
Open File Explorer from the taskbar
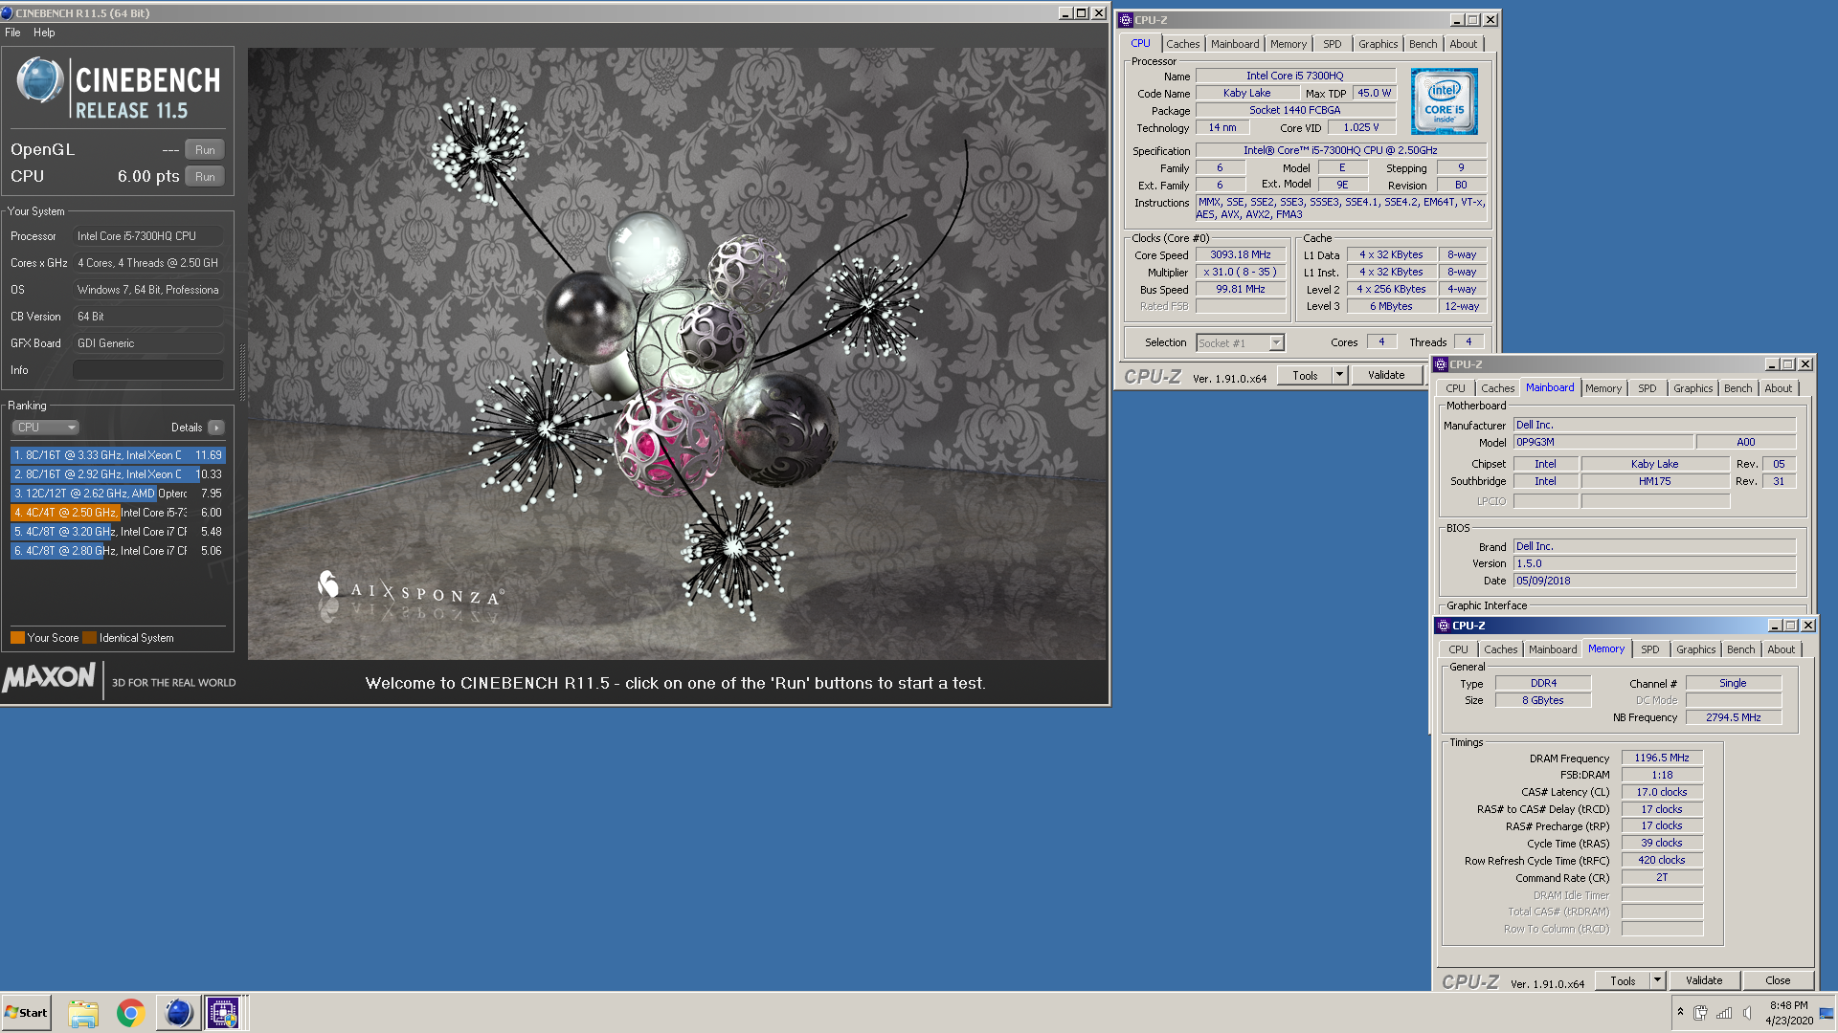(83, 1013)
